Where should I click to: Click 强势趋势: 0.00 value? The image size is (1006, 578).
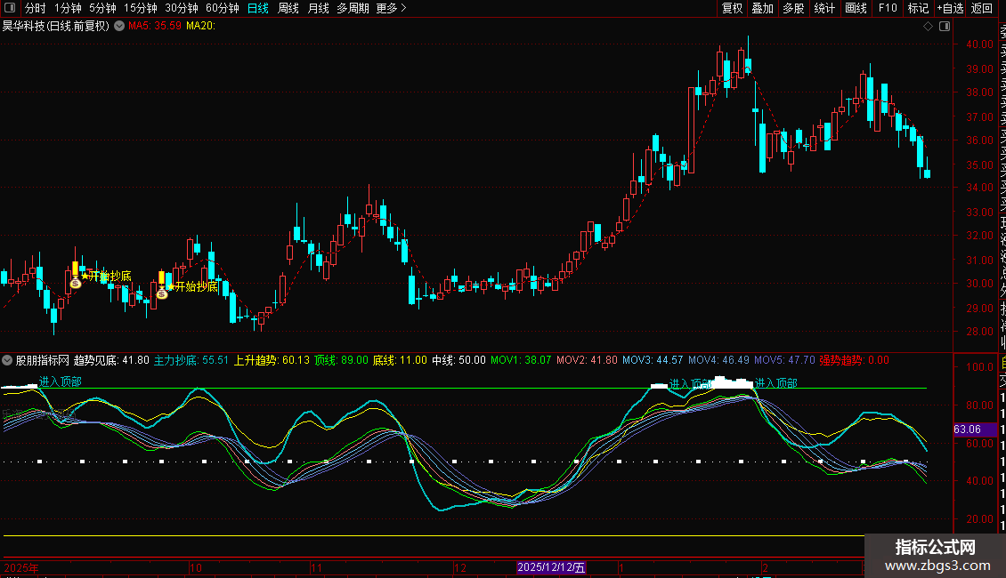(855, 360)
